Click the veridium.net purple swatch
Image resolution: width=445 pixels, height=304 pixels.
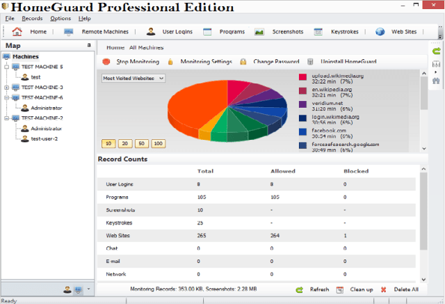(303, 104)
